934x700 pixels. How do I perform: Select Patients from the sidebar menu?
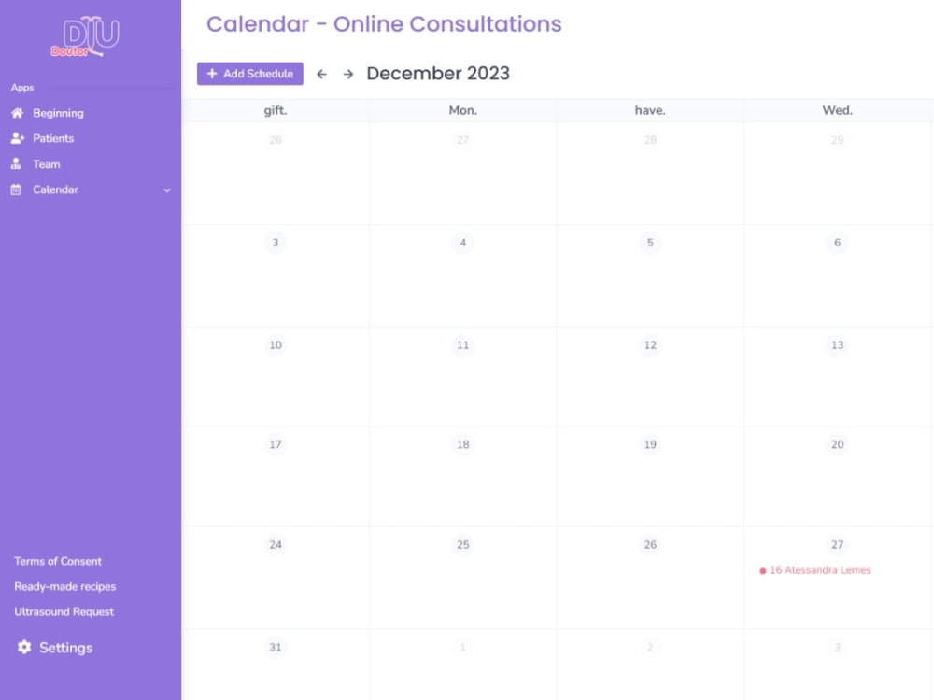click(53, 138)
